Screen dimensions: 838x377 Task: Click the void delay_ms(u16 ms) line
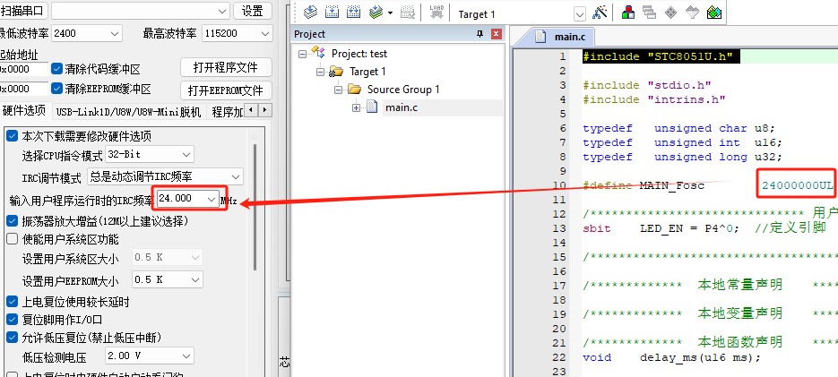pyautogui.click(x=671, y=357)
